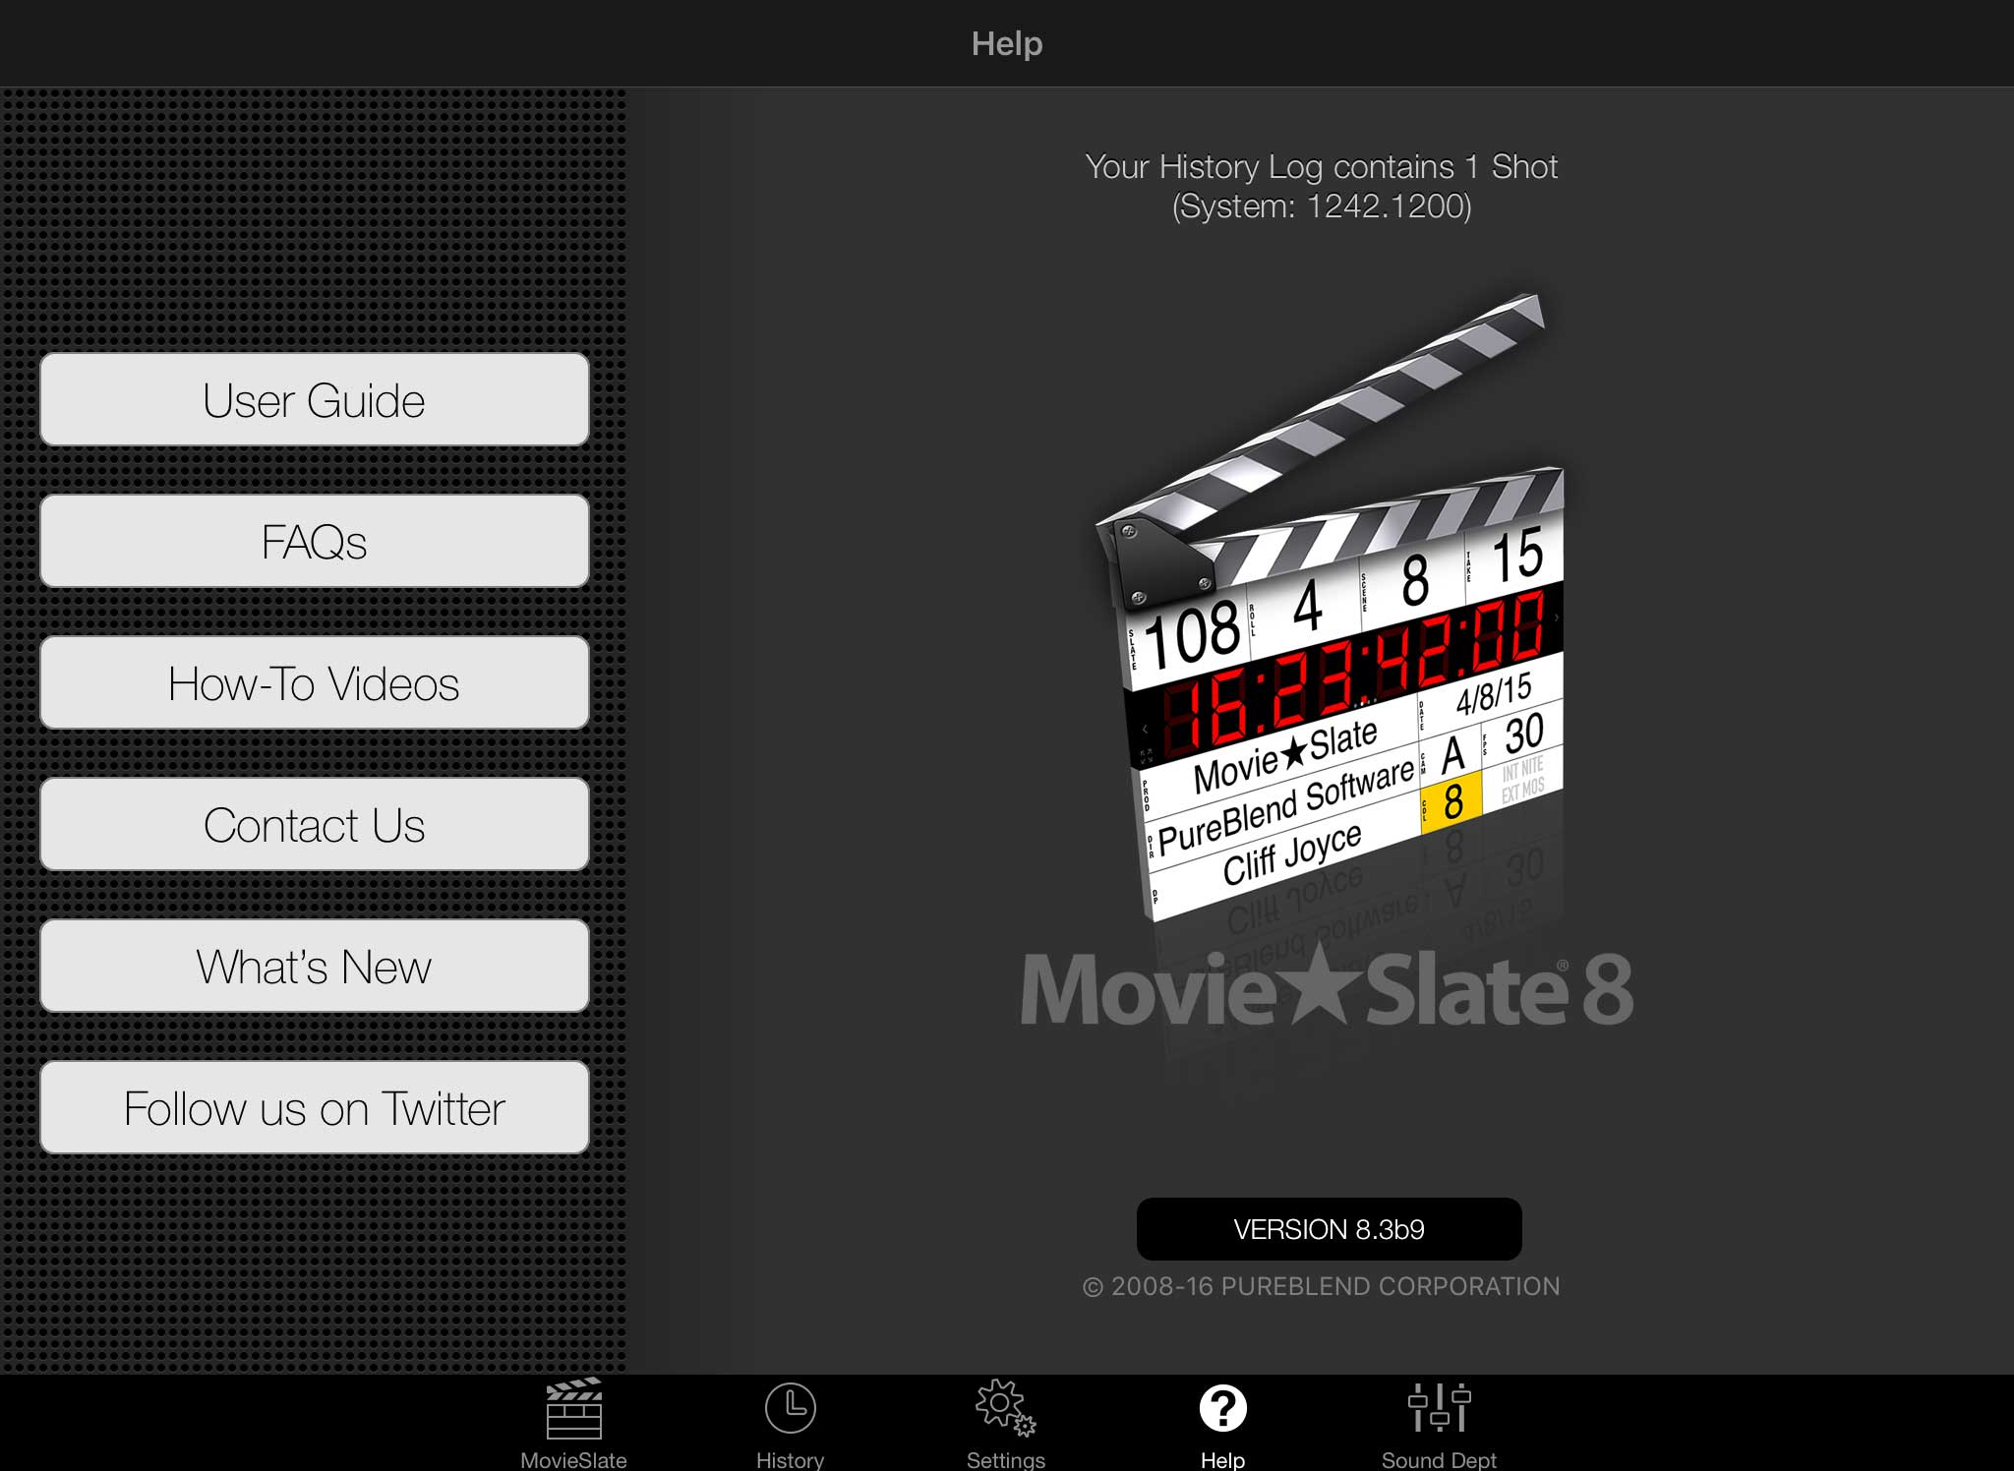This screenshot has width=2014, height=1471.
Task: Tap the Contact Us button
Action: [315, 824]
